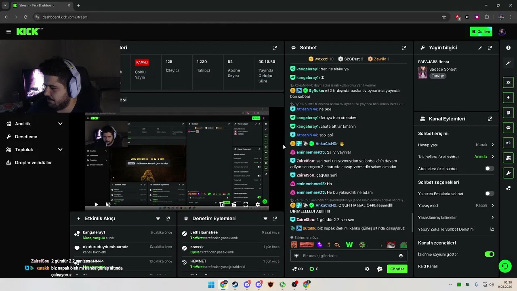Toggle Abonelere özel sohbet switch
The image size is (517, 291).
coord(489,169)
